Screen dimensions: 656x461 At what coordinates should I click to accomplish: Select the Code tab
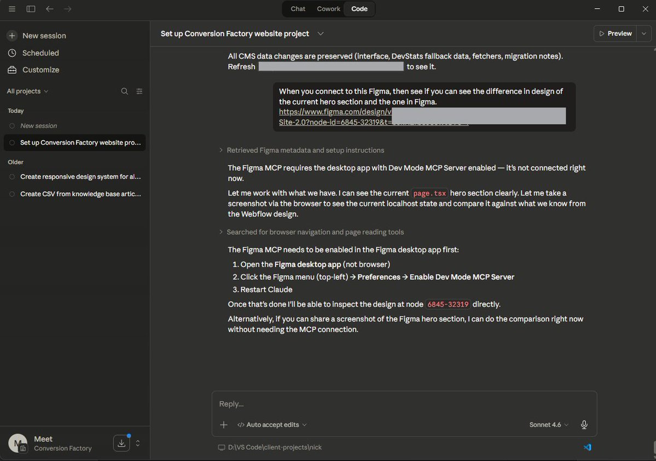click(359, 9)
